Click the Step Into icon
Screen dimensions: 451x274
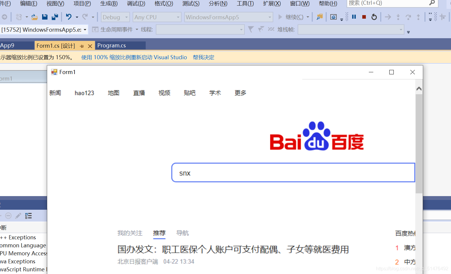click(x=398, y=17)
